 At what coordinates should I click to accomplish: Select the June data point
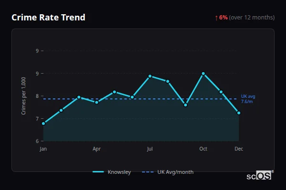pyautogui.click(x=132, y=97)
